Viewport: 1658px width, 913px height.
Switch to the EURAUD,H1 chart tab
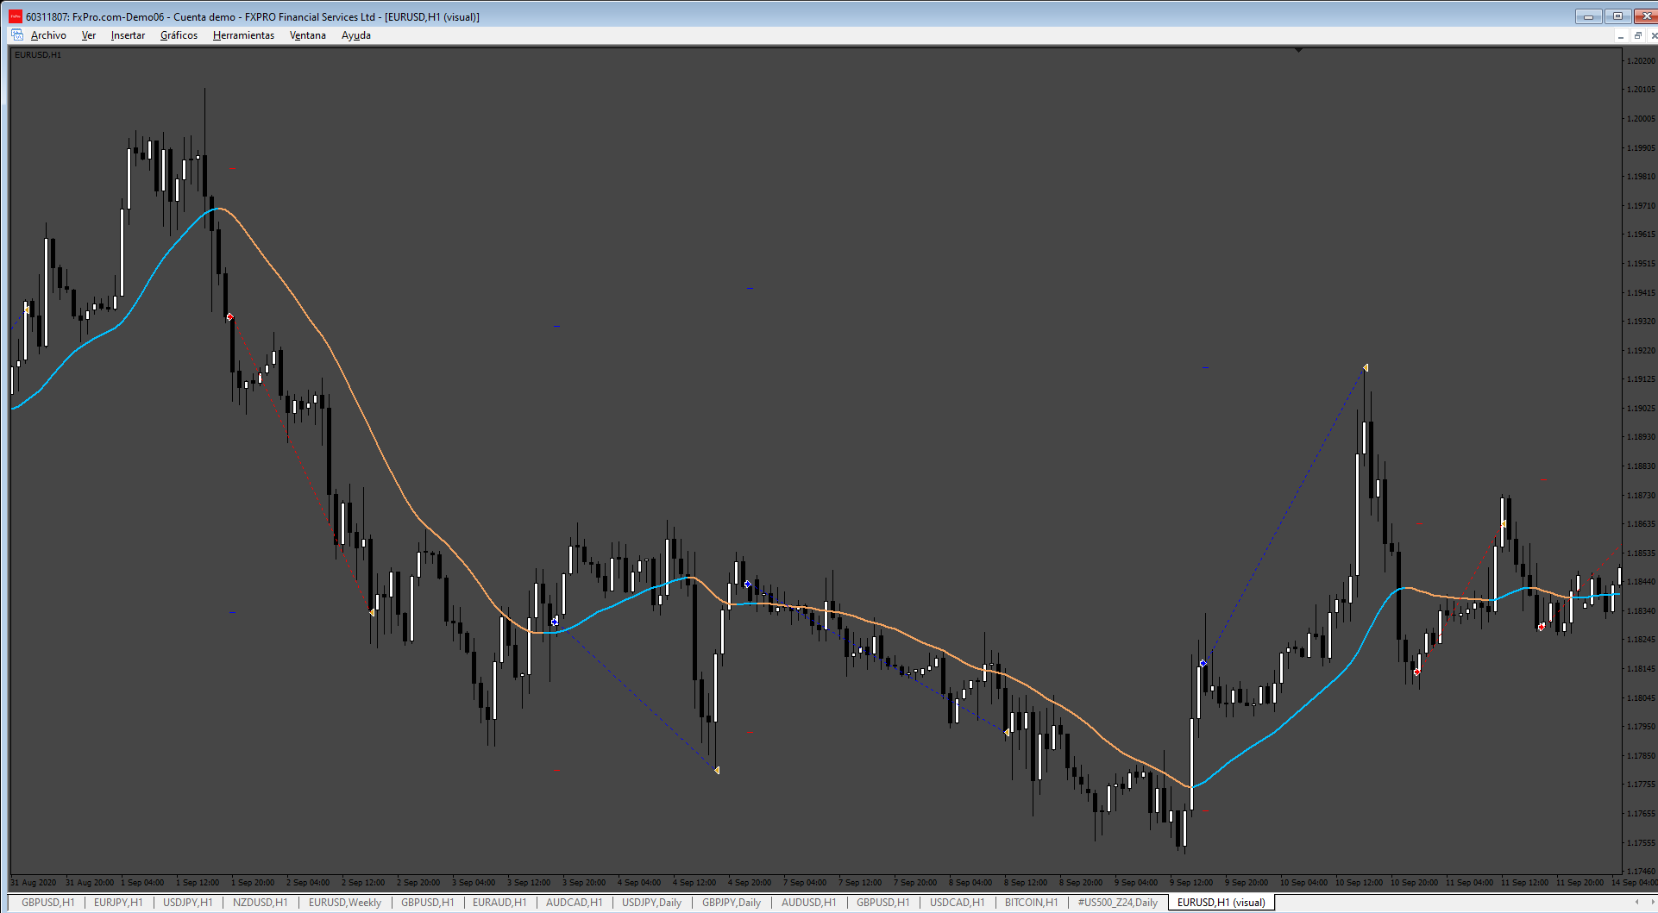pos(499,903)
